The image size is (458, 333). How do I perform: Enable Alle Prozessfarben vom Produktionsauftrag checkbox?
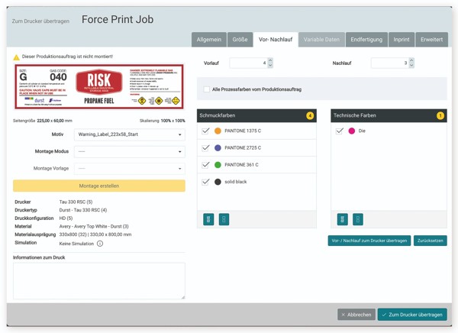tap(207, 89)
